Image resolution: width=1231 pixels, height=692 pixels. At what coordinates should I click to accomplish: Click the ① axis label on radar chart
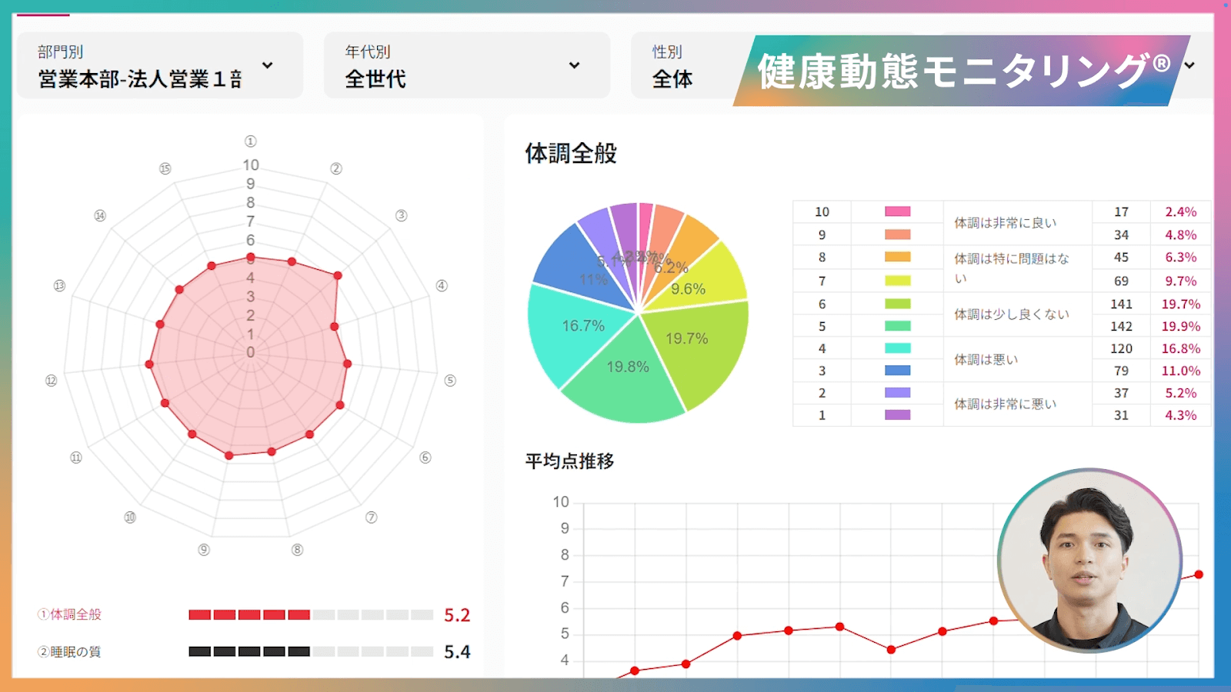(x=250, y=141)
